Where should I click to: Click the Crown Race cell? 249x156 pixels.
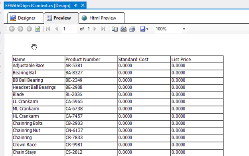(38, 145)
